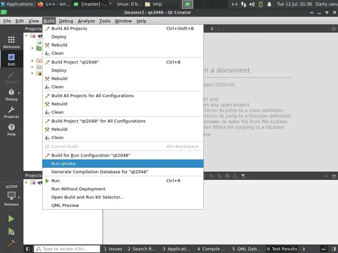Open Welcome mode in the sidebar

(12, 42)
